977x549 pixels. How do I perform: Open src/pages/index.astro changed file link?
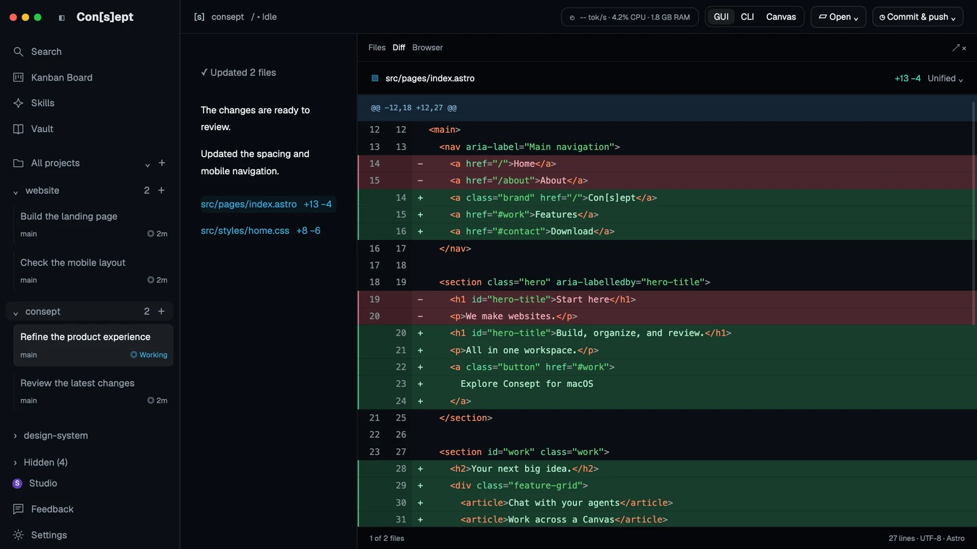coord(248,204)
